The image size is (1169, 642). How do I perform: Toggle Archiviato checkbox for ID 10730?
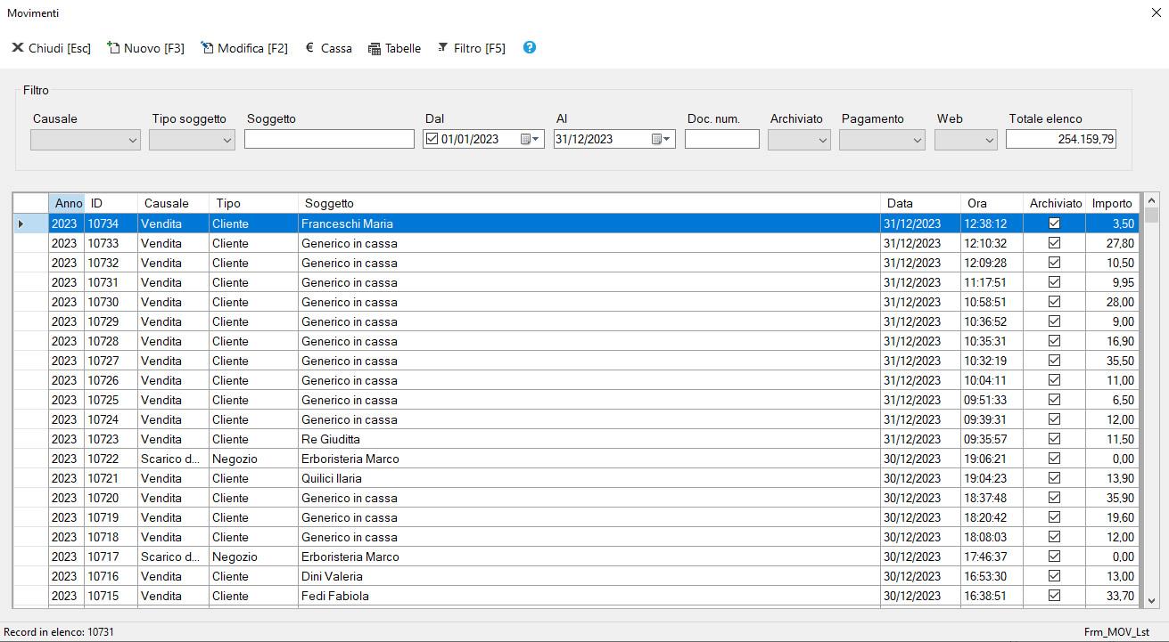[1054, 302]
